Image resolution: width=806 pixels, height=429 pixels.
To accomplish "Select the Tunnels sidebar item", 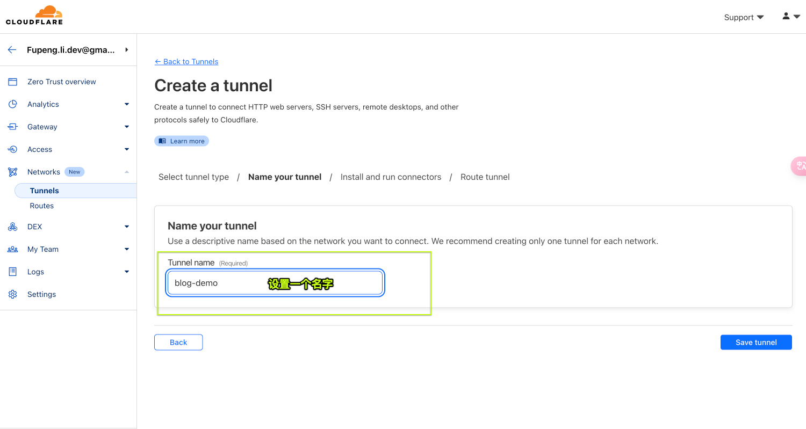I will (x=75, y=191).
